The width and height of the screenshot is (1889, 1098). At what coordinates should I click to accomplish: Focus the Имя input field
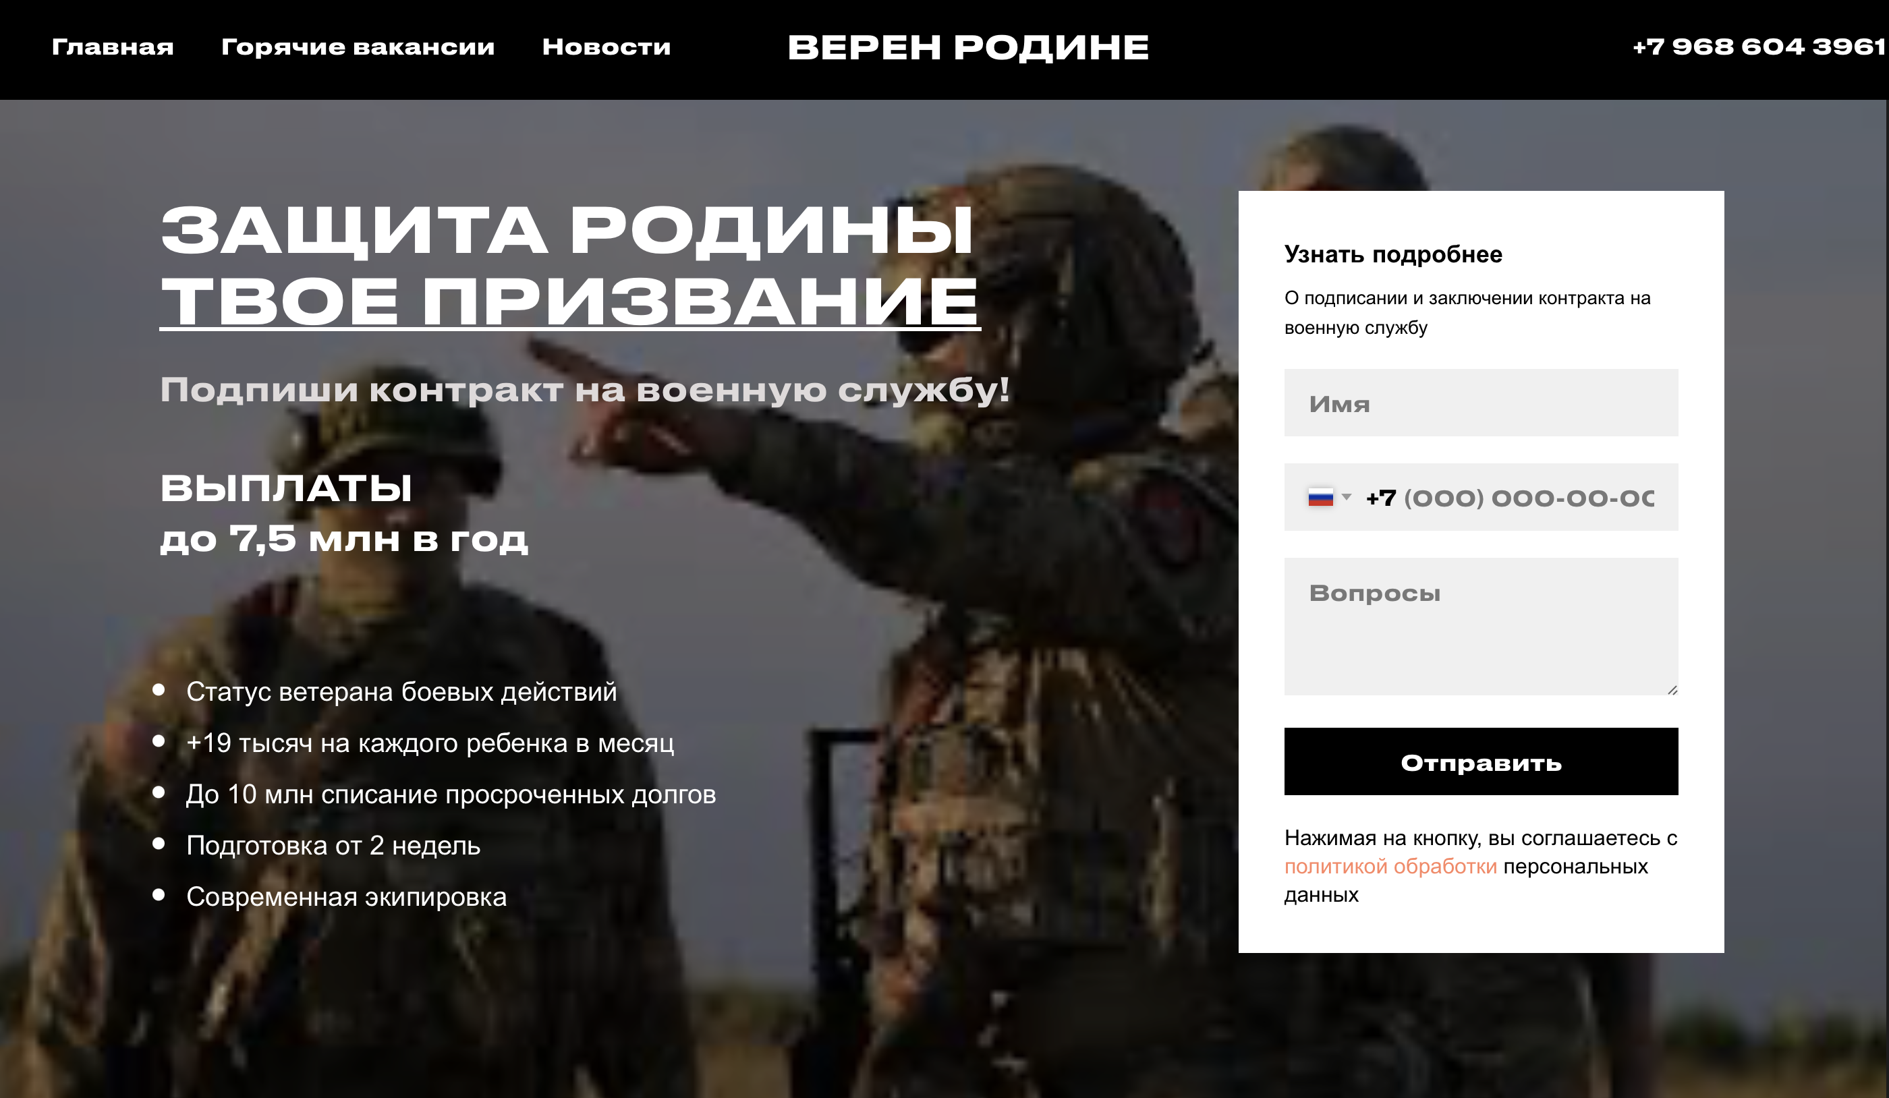[1480, 403]
